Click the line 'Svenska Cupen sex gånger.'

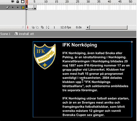tap(84, 115)
